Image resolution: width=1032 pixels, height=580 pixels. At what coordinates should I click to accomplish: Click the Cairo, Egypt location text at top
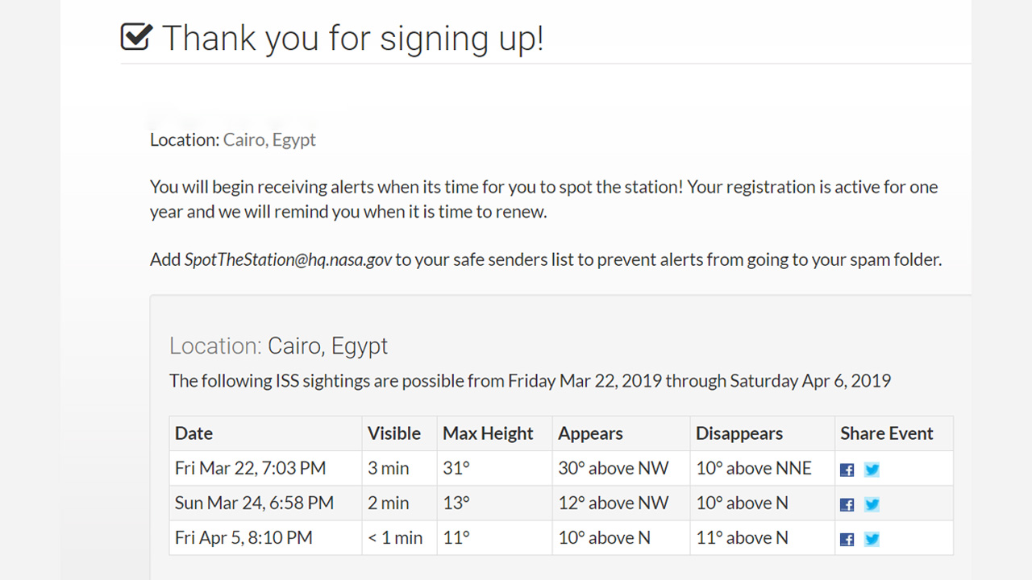click(x=269, y=140)
